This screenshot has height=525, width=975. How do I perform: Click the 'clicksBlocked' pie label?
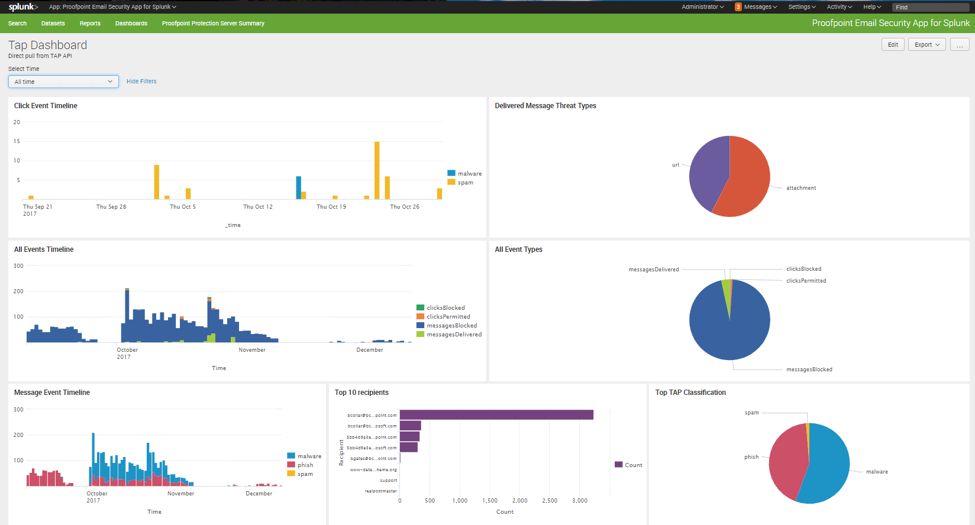click(803, 269)
